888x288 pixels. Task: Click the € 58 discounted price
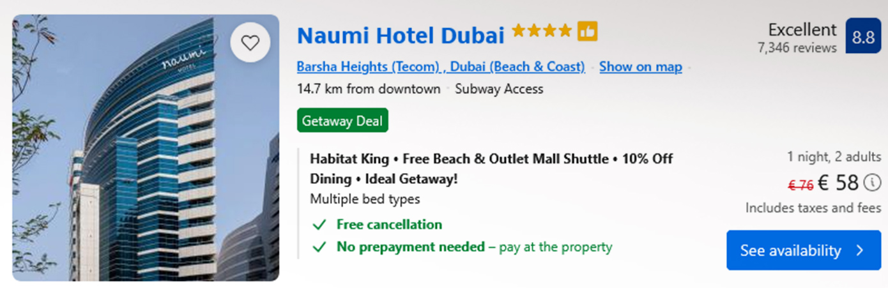click(838, 184)
